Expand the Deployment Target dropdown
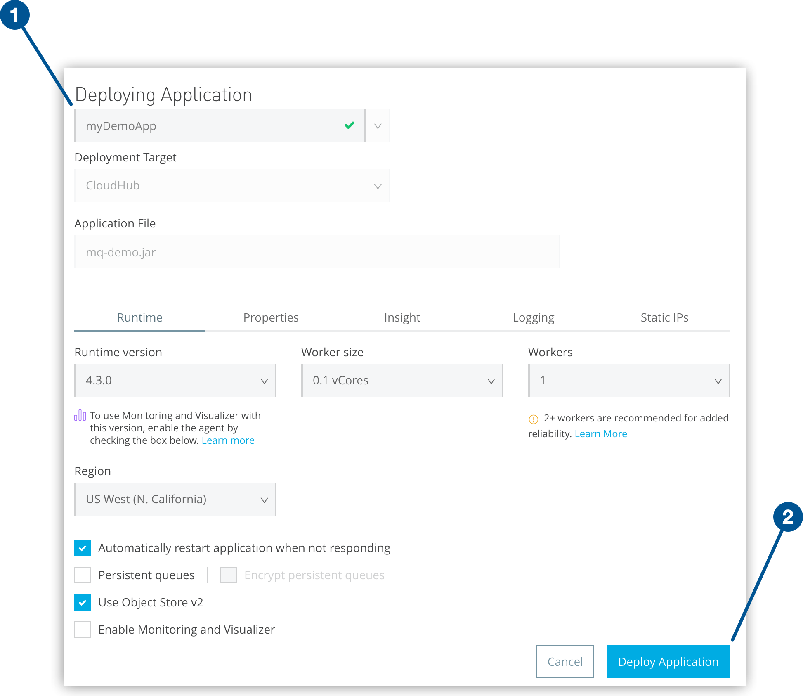Image resolution: width=803 pixels, height=696 pixels. pos(378,186)
